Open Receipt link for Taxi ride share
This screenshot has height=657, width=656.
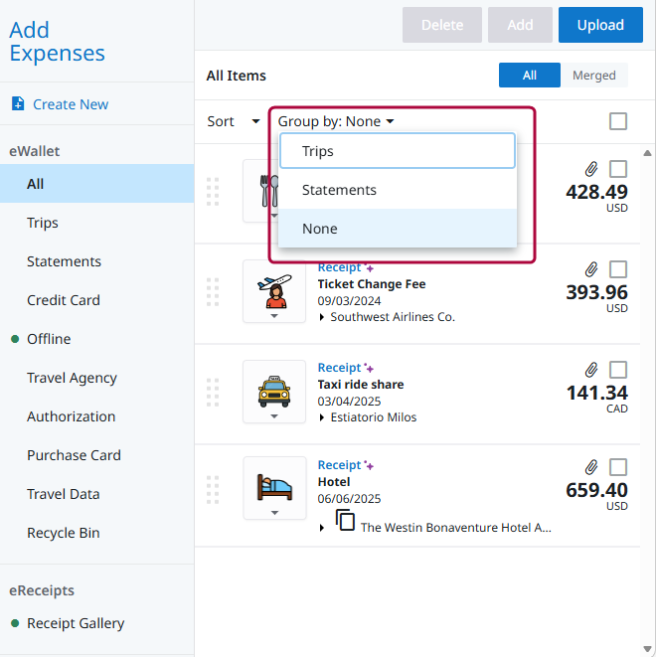coord(339,368)
